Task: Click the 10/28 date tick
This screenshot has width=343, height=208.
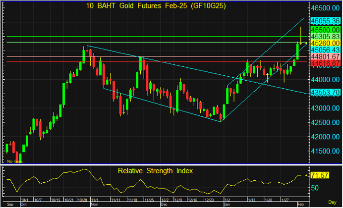Action: point(82,200)
